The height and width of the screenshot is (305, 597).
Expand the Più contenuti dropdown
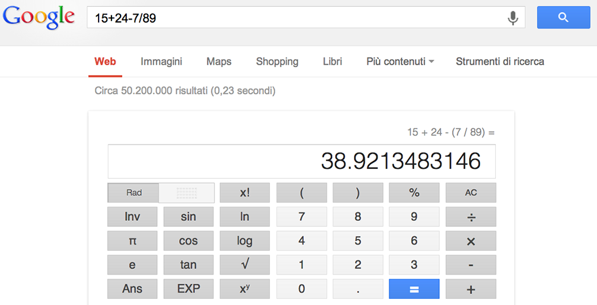[400, 62]
